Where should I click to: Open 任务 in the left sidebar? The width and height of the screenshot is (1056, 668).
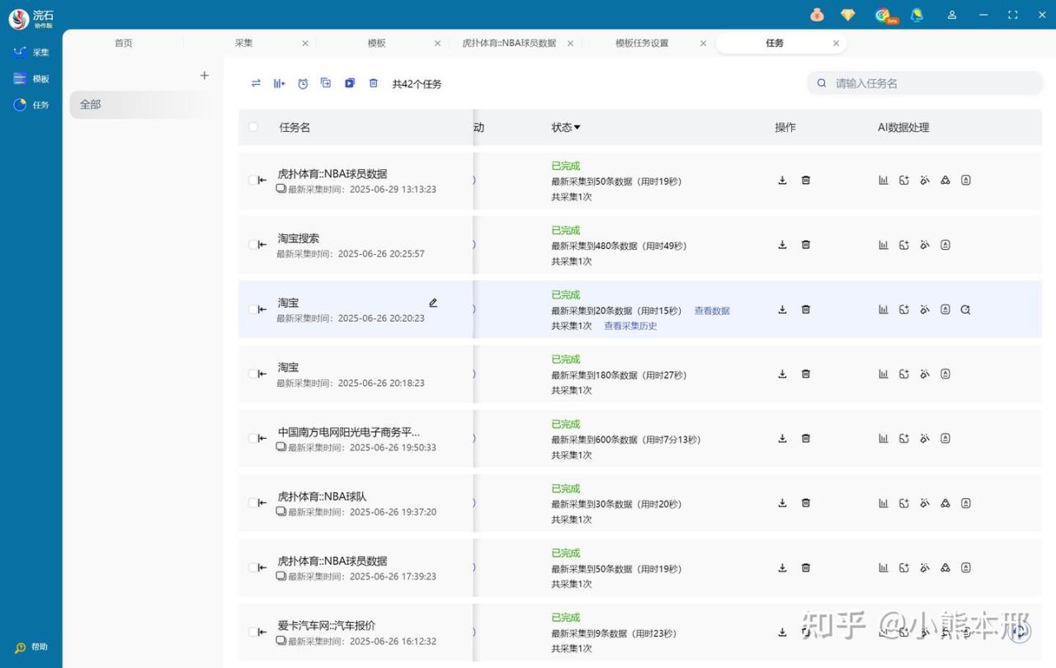tap(31, 106)
